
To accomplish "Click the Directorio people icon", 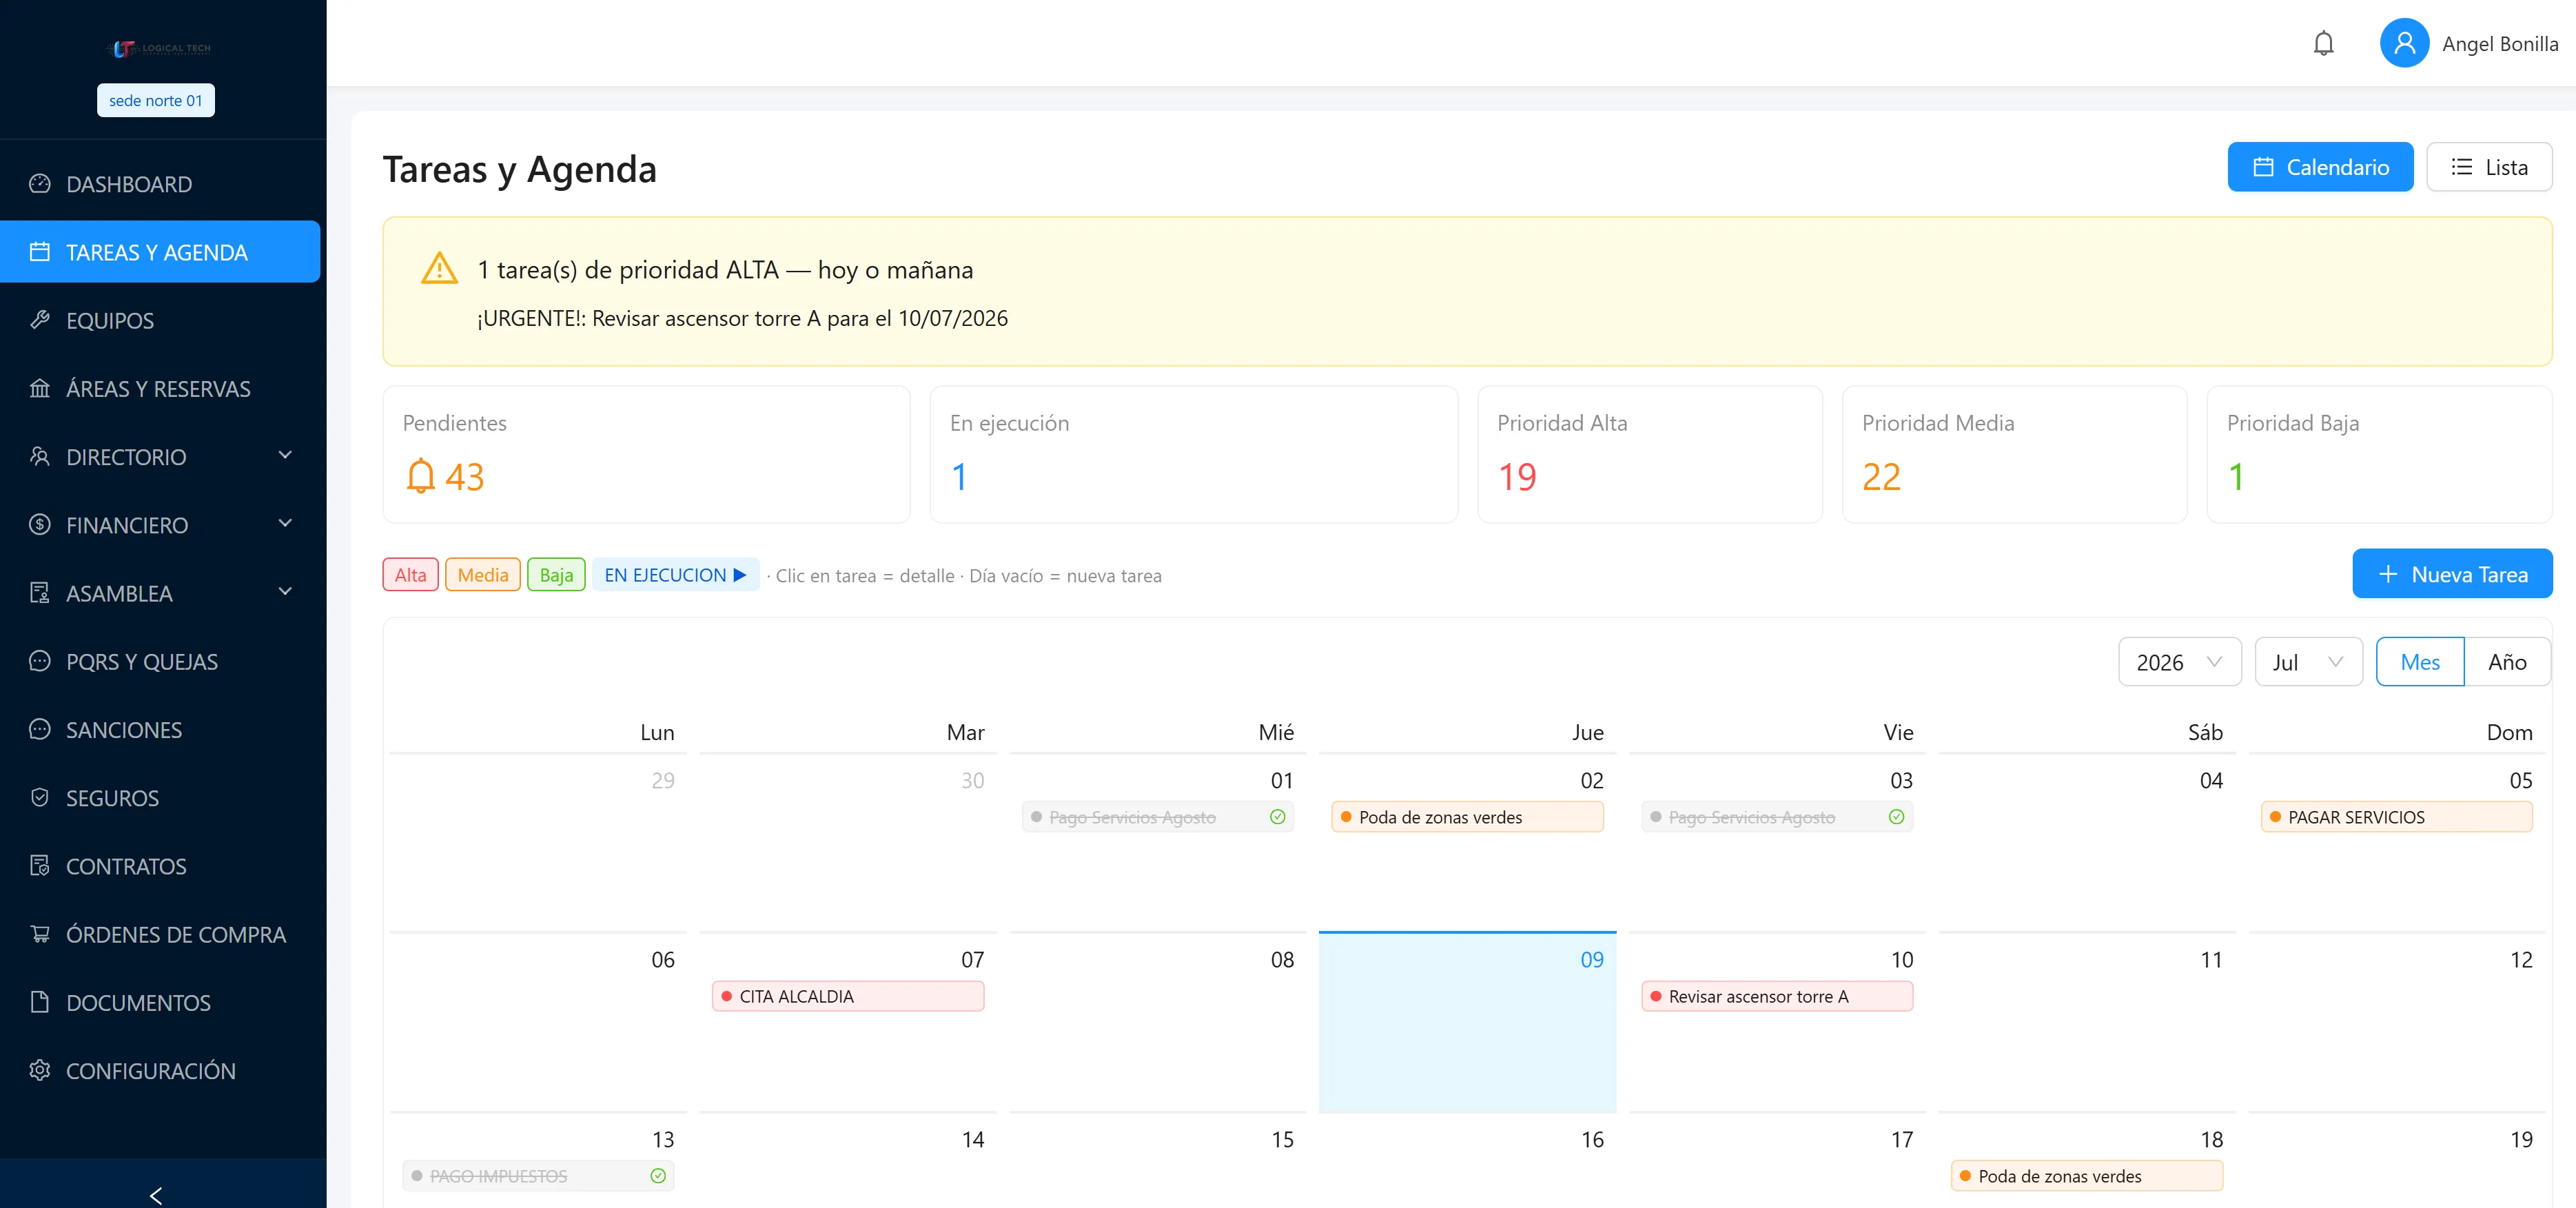I will tap(40, 456).
